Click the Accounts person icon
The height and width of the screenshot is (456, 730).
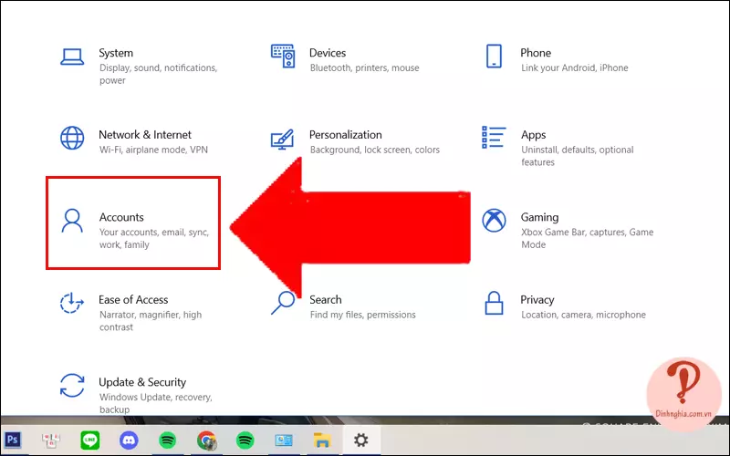coord(72,221)
